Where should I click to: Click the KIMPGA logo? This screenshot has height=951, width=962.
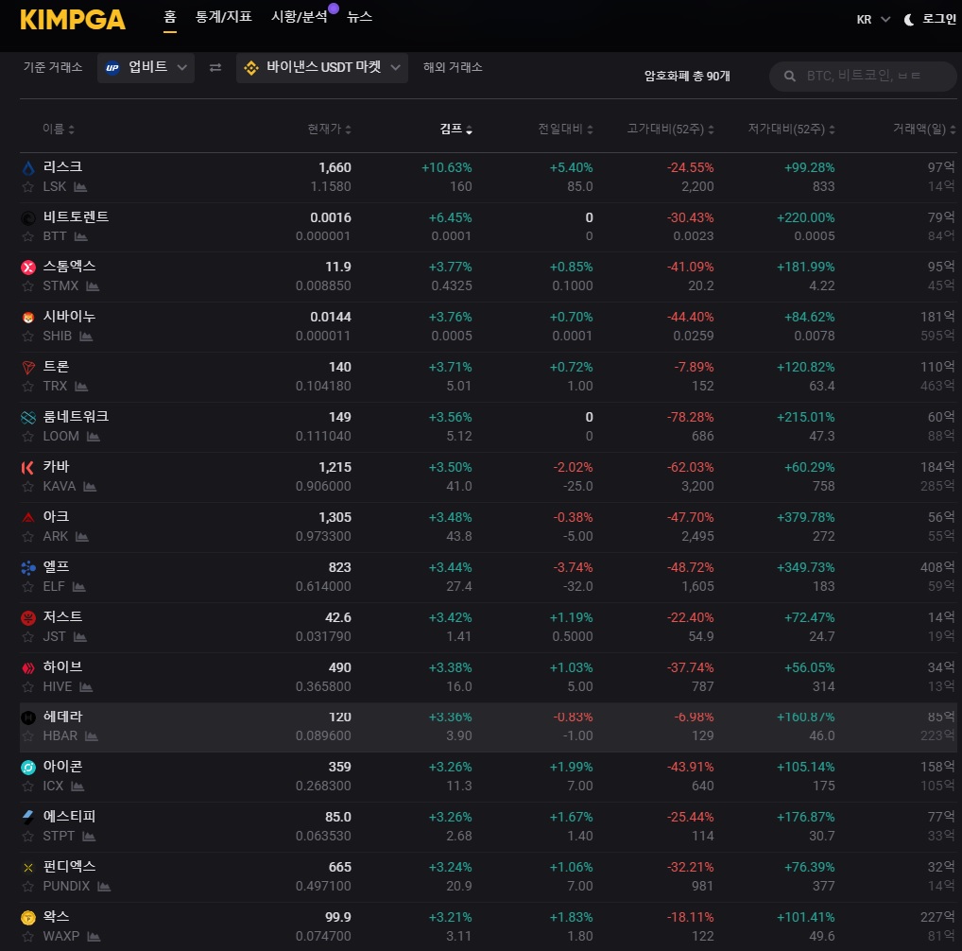tap(73, 20)
